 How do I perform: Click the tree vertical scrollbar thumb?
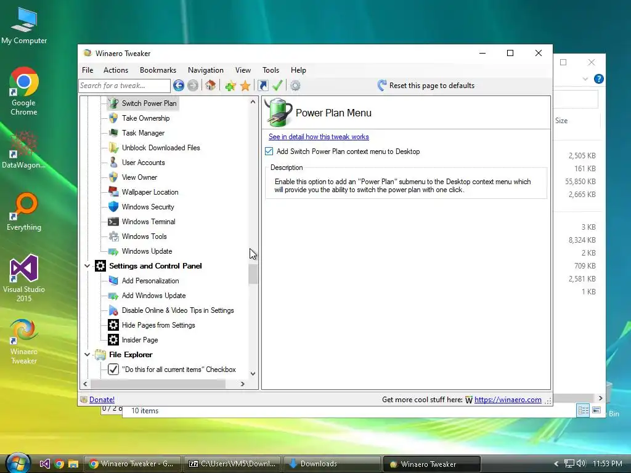(x=253, y=274)
